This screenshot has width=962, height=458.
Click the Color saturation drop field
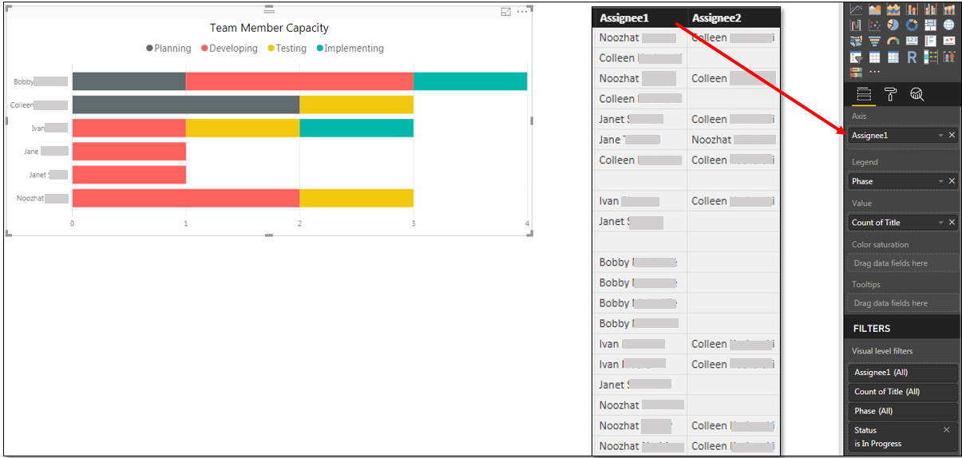tap(903, 263)
